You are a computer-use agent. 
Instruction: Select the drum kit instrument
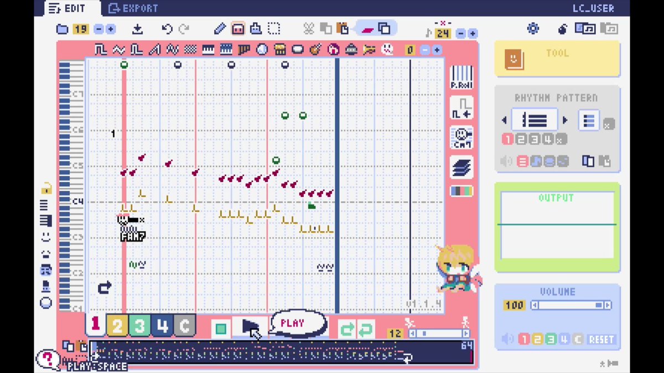tap(280, 50)
